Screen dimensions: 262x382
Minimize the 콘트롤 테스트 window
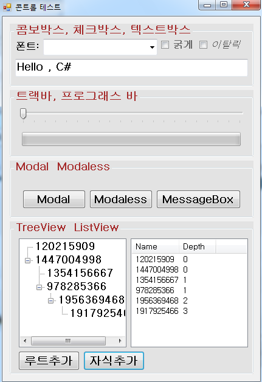tap(207, 5)
